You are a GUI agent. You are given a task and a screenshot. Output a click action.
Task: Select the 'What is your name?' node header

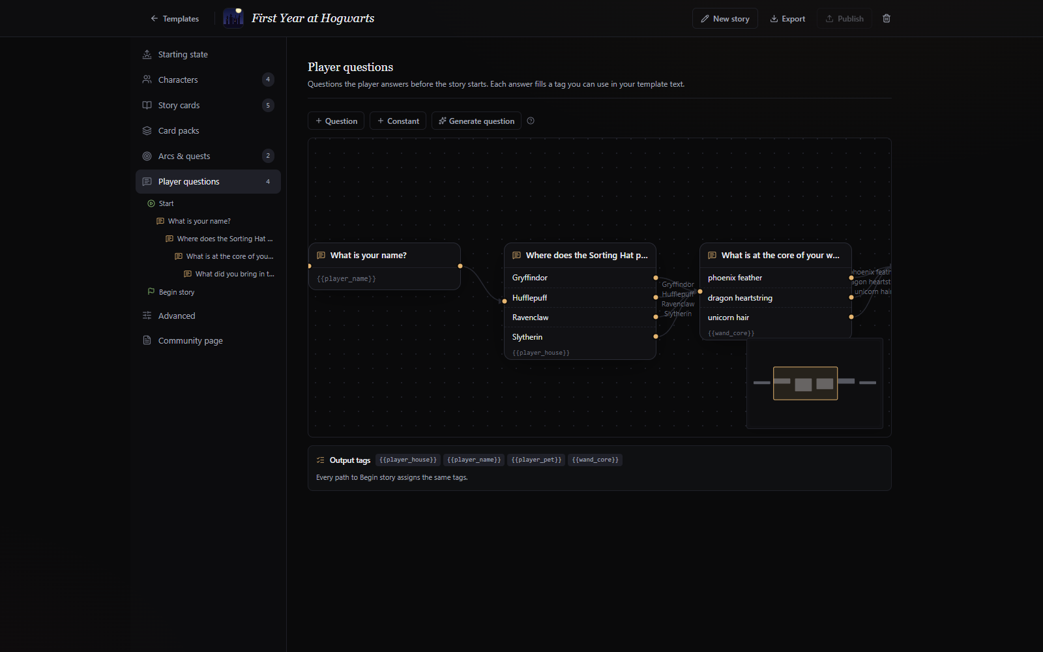pyautogui.click(x=385, y=256)
